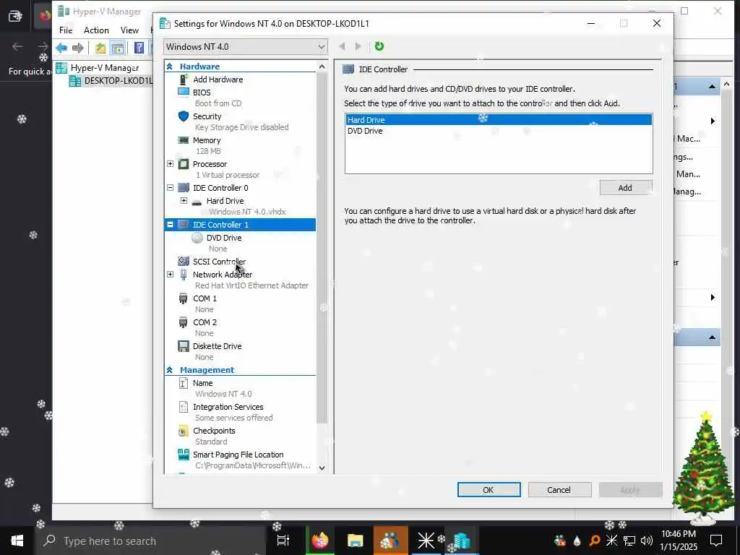This screenshot has height=555, width=740.
Task: Open File Explorer from the taskbar
Action: coord(355,541)
